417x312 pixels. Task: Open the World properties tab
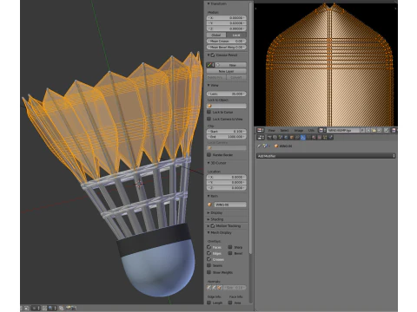(x=286, y=137)
